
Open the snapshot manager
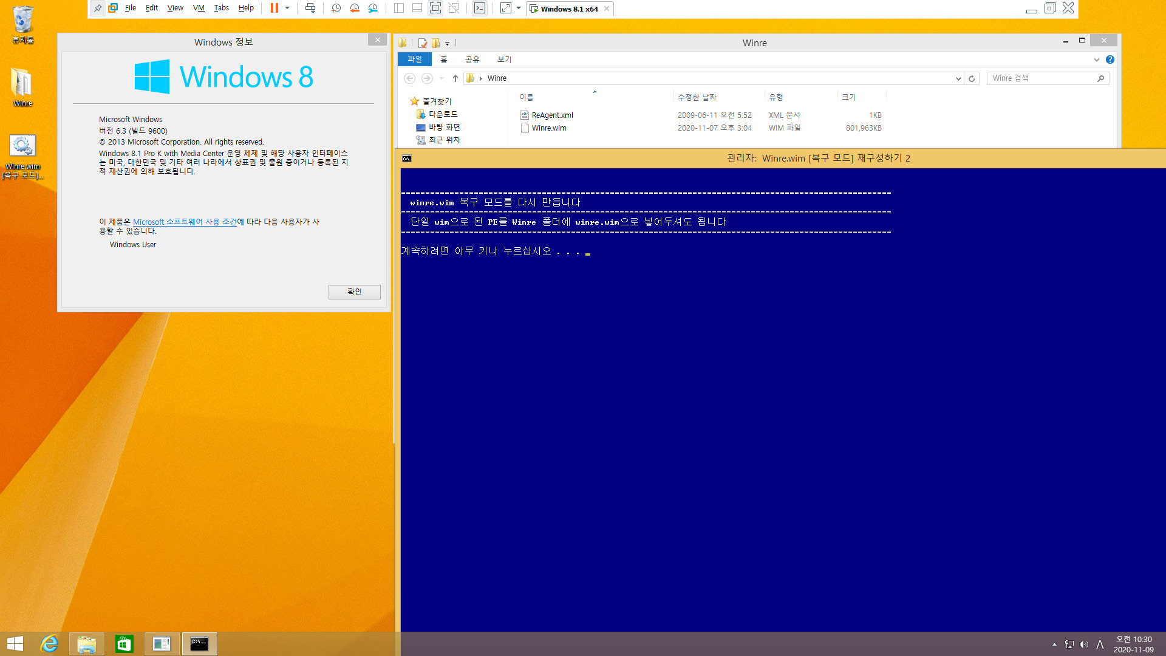pos(373,8)
